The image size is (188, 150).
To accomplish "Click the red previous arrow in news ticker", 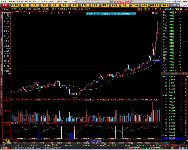I will click(8, 148).
